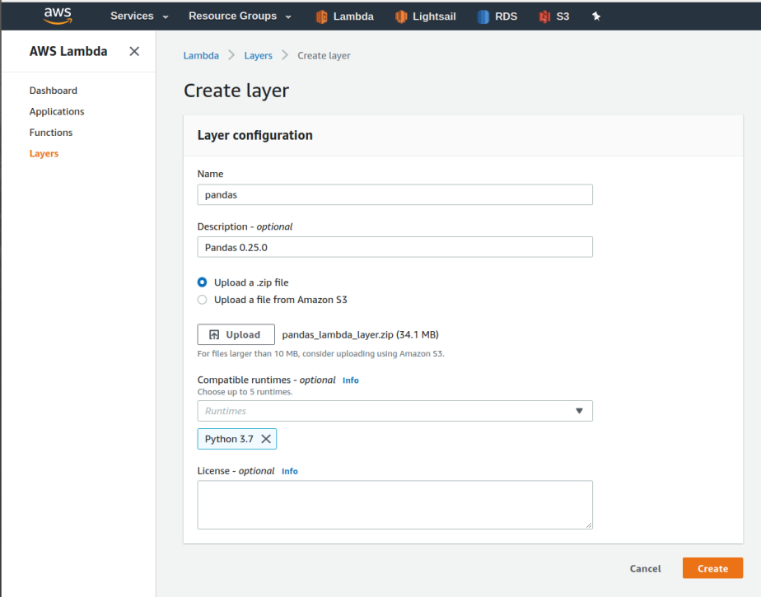Remove the Python 3.7 runtime chip
The width and height of the screenshot is (761, 597).
click(267, 438)
